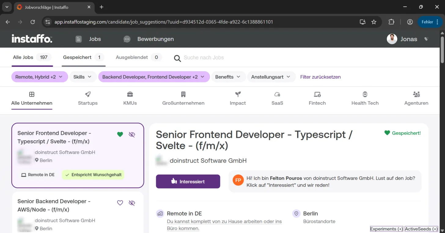Open the Anstellungsart filter dropdown

click(x=271, y=77)
